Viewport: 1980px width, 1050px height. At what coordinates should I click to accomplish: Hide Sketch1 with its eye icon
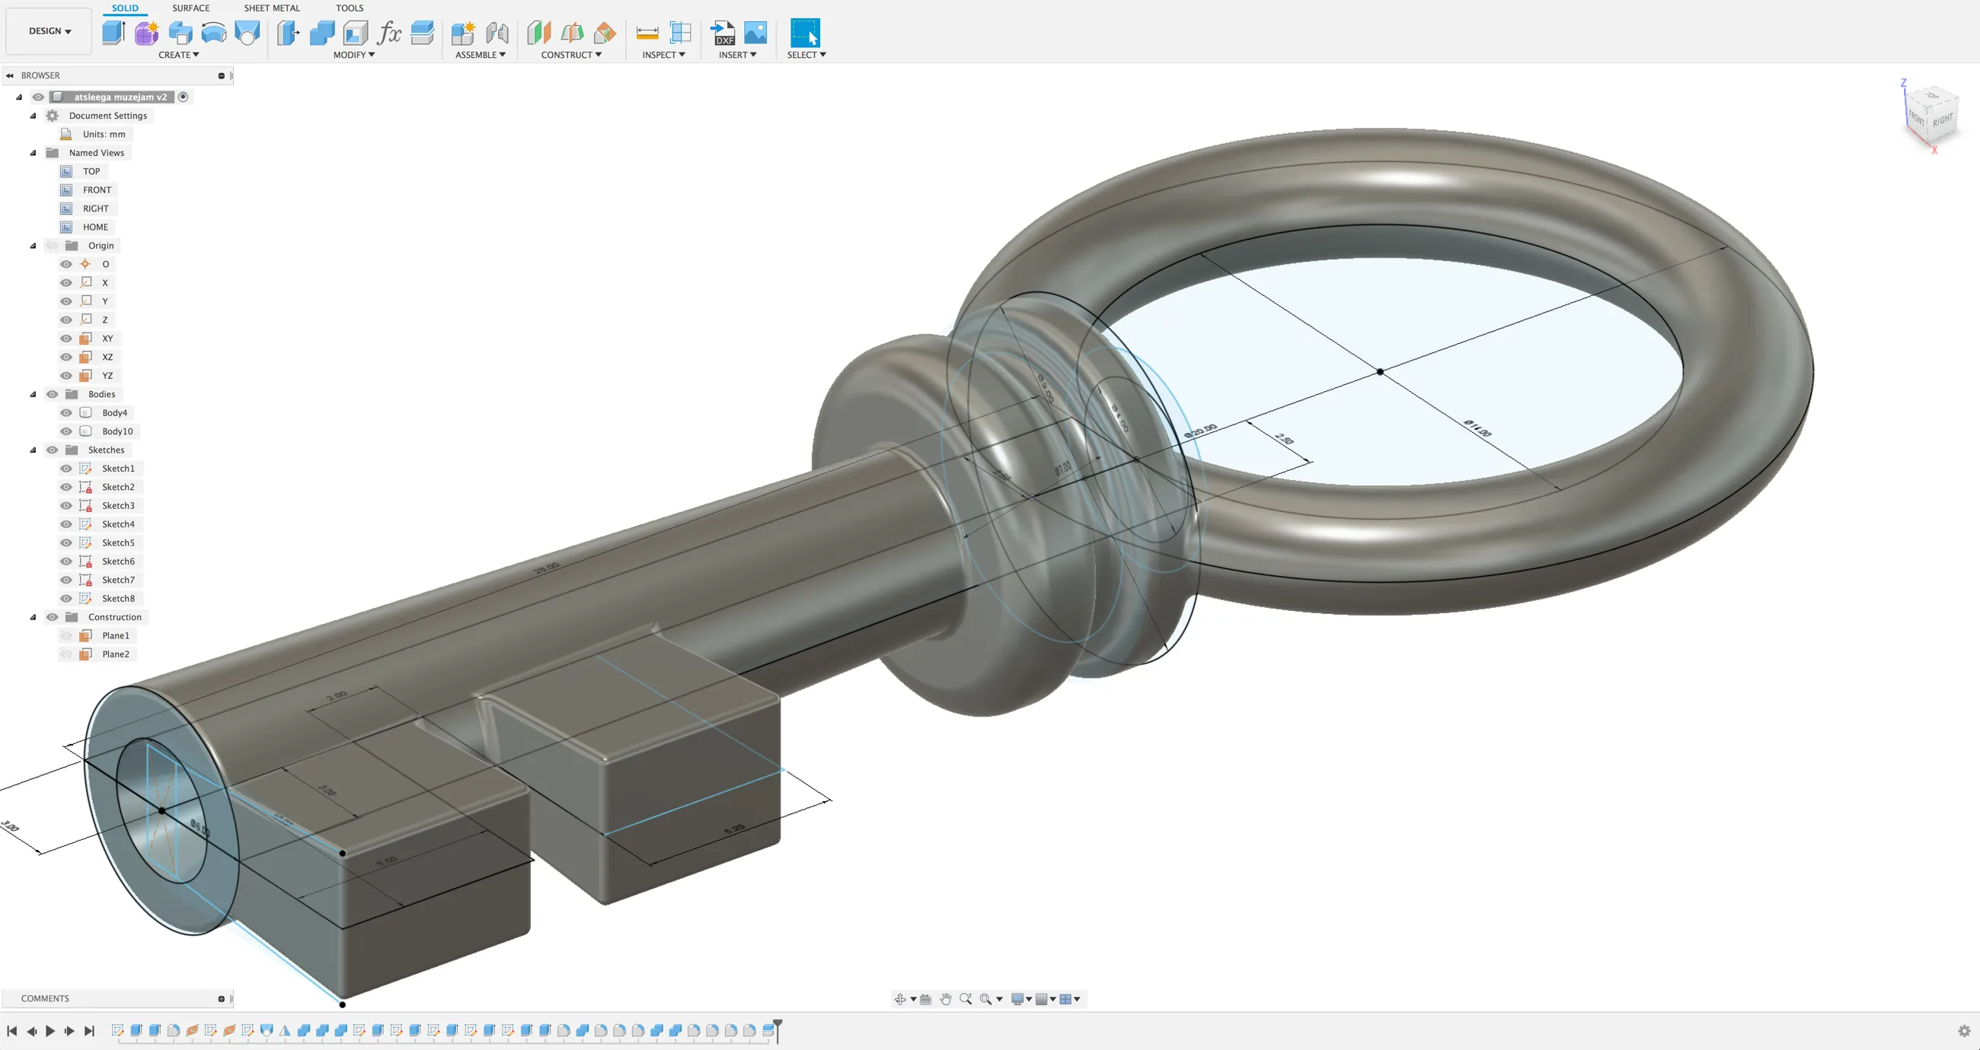[66, 469]
